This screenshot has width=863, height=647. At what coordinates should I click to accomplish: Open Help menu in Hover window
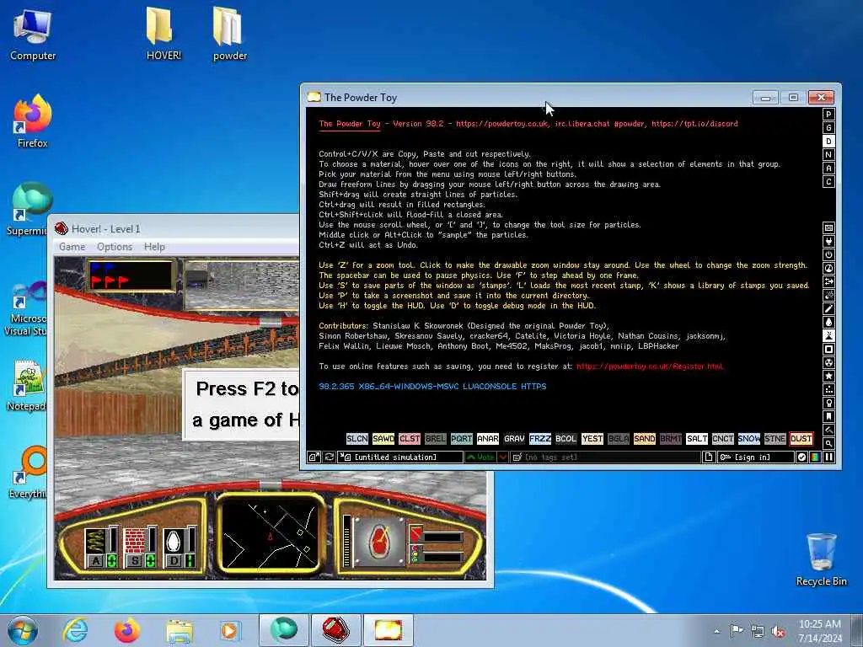155,247
